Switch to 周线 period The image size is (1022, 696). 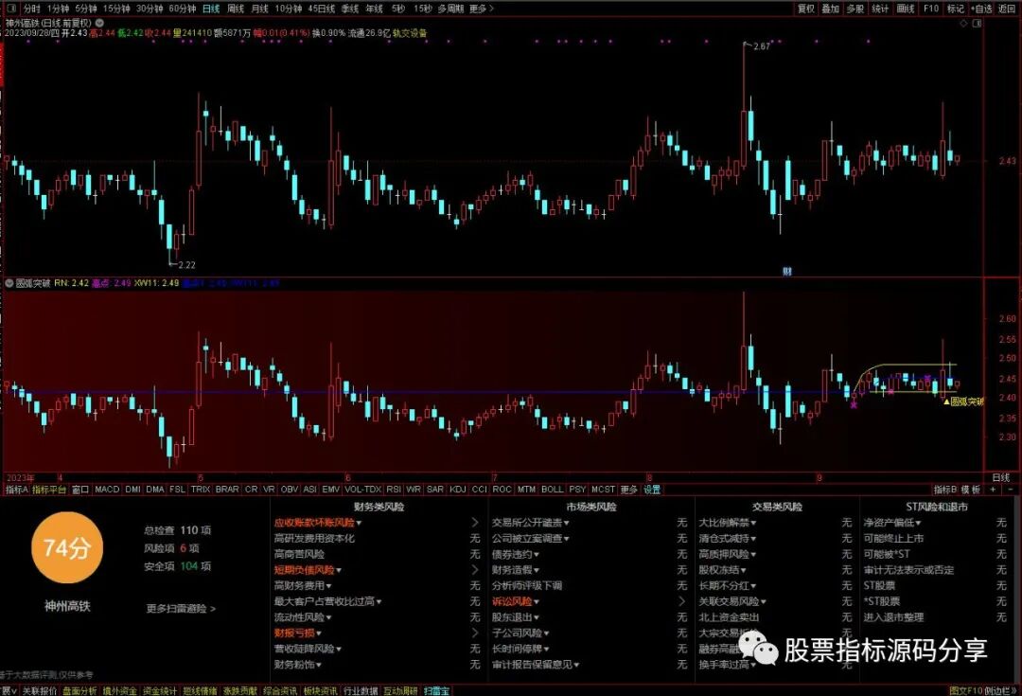point(236,9)
